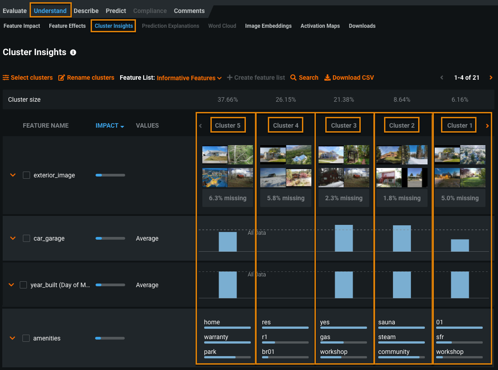Tick the car_garage checkbox

coord(26,238)
